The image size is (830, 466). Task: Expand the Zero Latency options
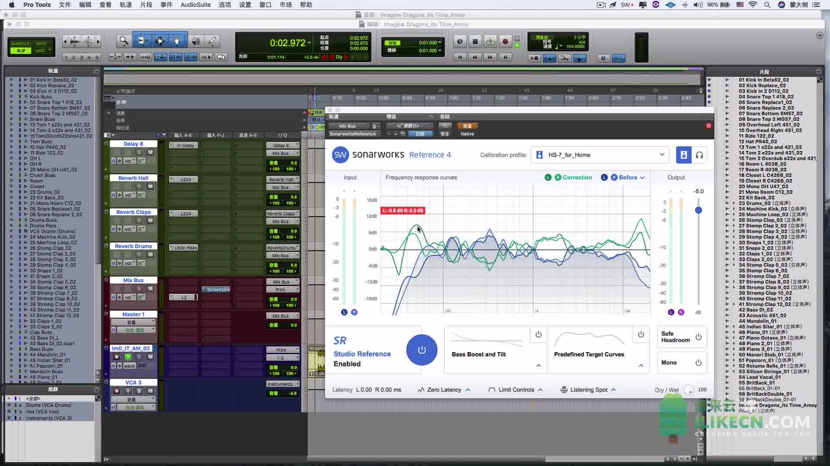point(468,390)
